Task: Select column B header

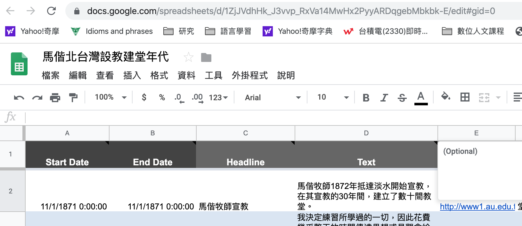Action: [x=153, y=133]
